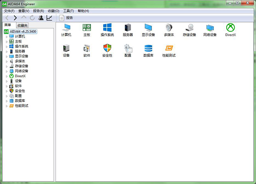Click the Forward arrow in toolbar
This screenshot has width=256, height=184.
pyautogui.click(x=15, y=18)
